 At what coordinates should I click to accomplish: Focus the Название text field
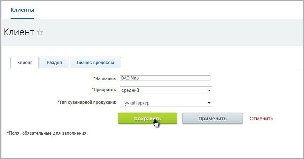(x=165, y=78)
